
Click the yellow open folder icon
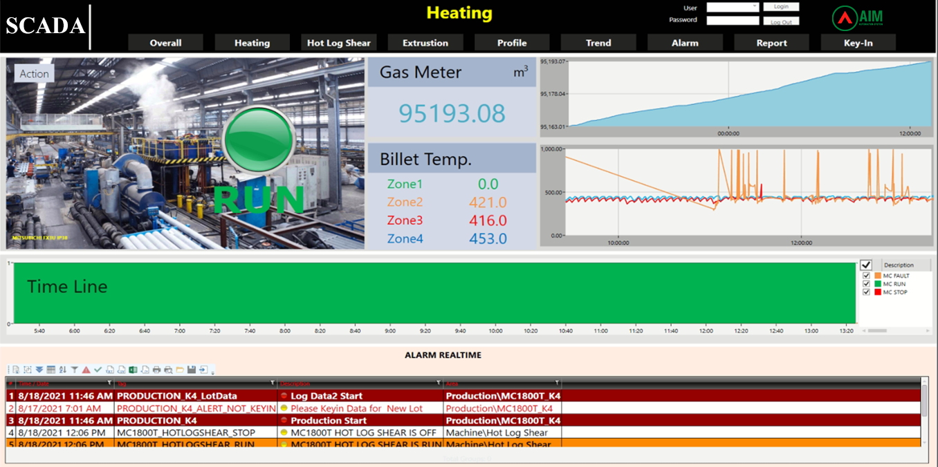(180, 370)
